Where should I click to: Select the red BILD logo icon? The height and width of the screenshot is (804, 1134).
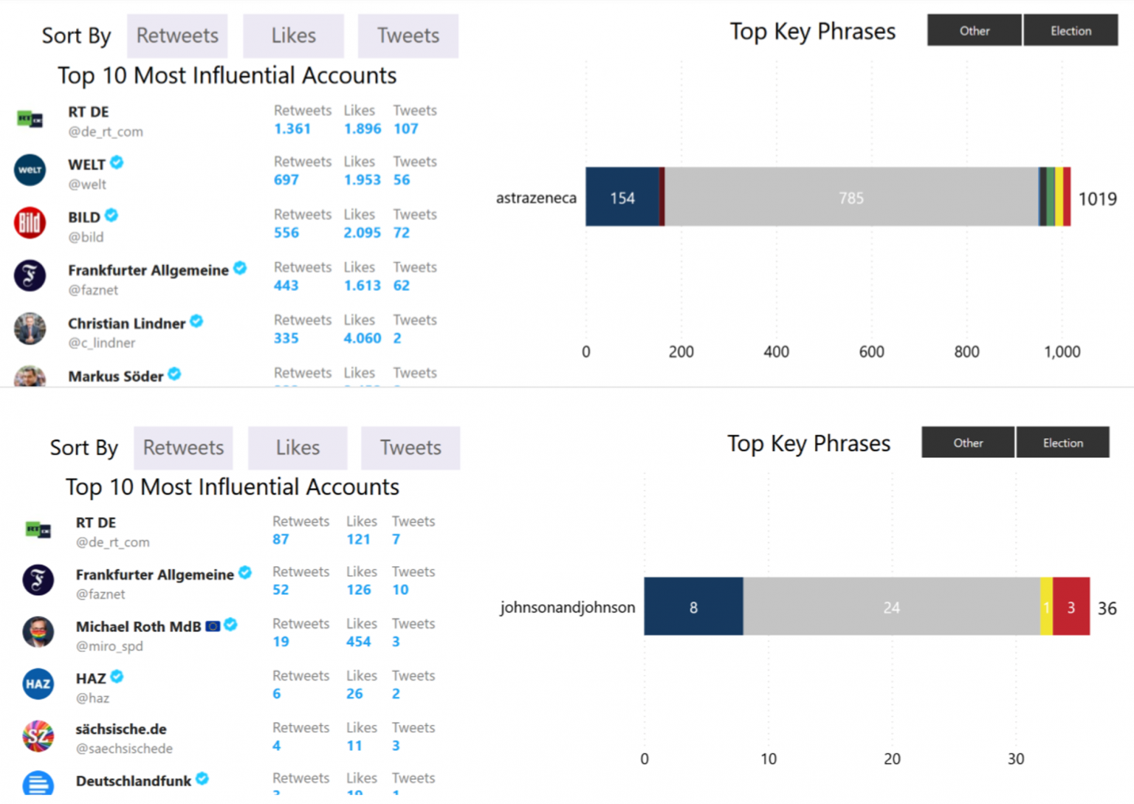tap(30, 223)
